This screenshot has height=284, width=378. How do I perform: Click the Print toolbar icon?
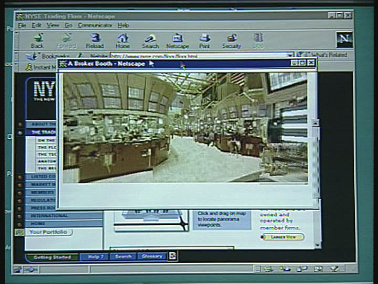(x=204, y=41)
